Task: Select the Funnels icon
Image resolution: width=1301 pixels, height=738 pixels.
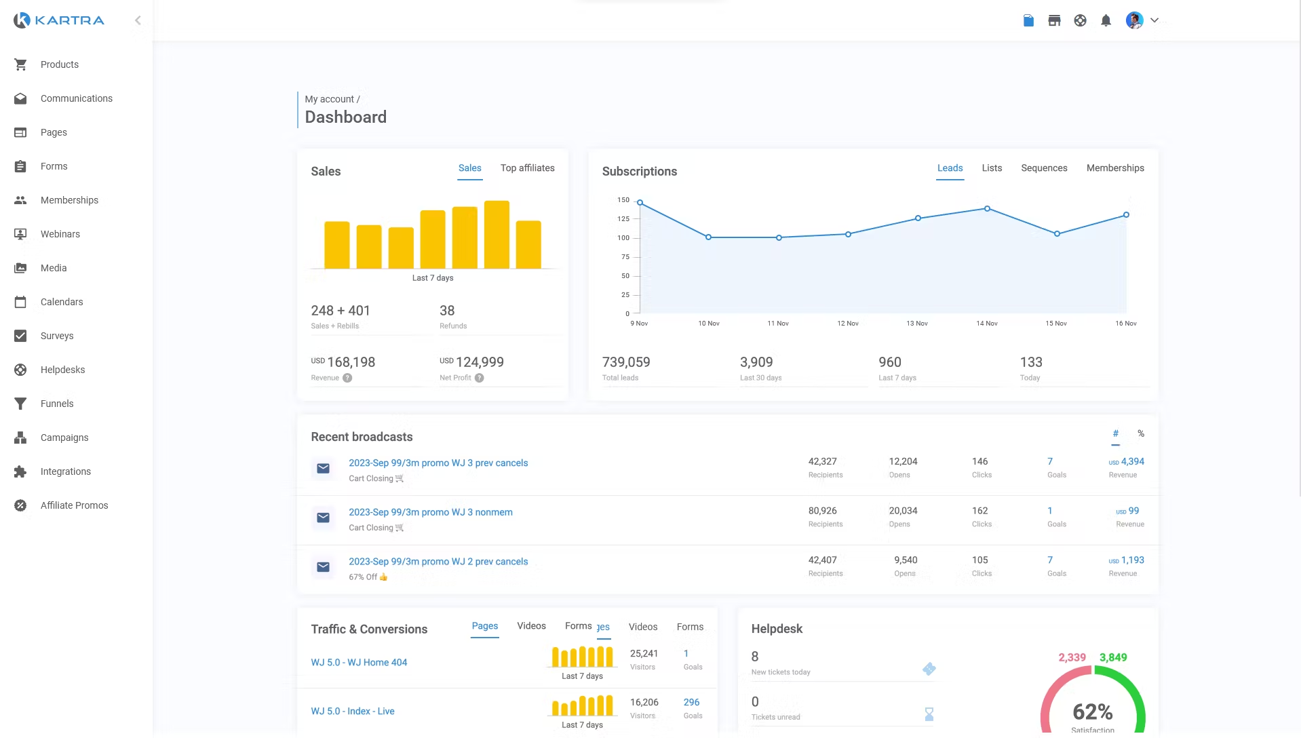Action: [20, 404]
